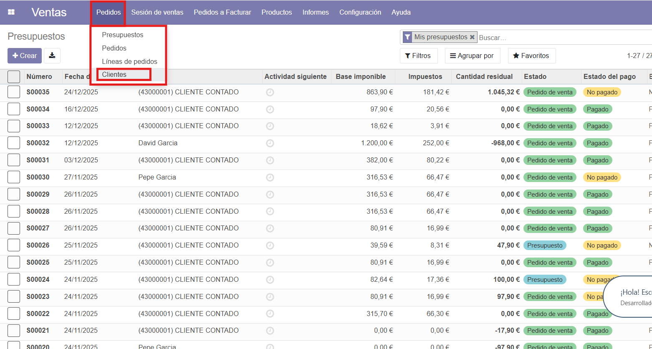Open the Filtros dropdown
Screen dimensions: 652x349
pyautogui.click(x=418, y=56)
